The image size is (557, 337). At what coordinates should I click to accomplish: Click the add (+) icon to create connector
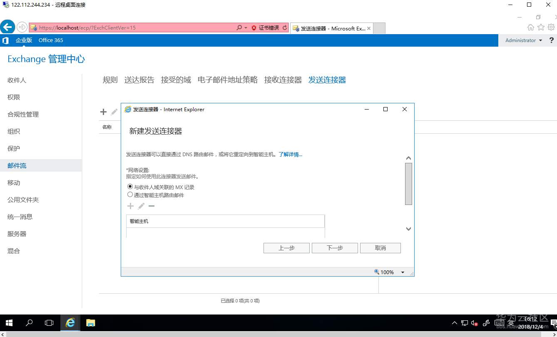point(103,111)
